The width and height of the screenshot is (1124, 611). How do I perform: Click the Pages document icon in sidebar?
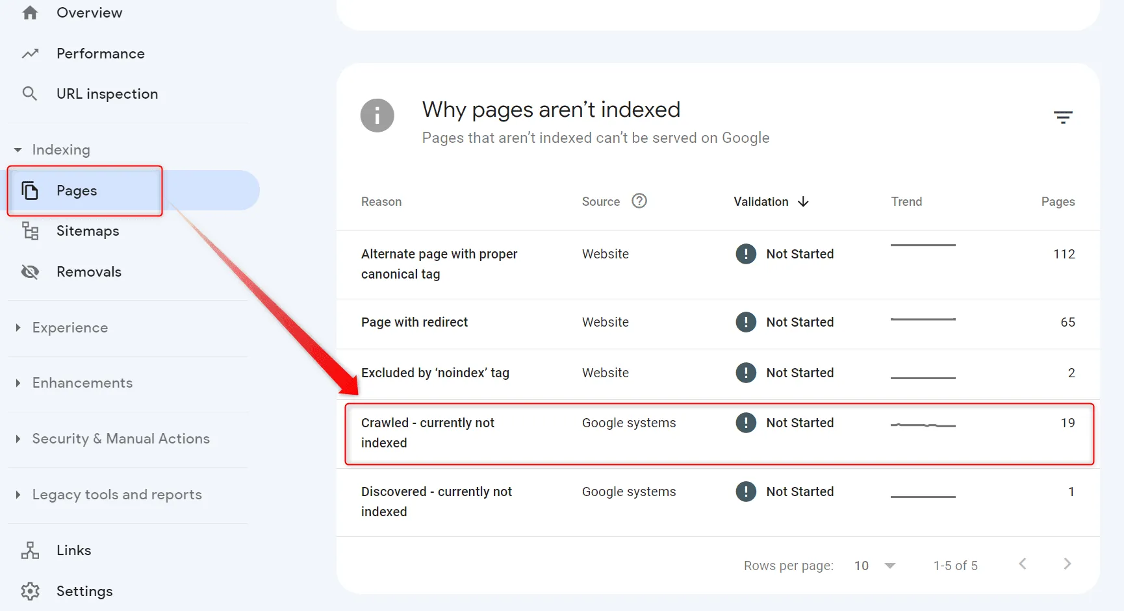click(x=30, y=190)
